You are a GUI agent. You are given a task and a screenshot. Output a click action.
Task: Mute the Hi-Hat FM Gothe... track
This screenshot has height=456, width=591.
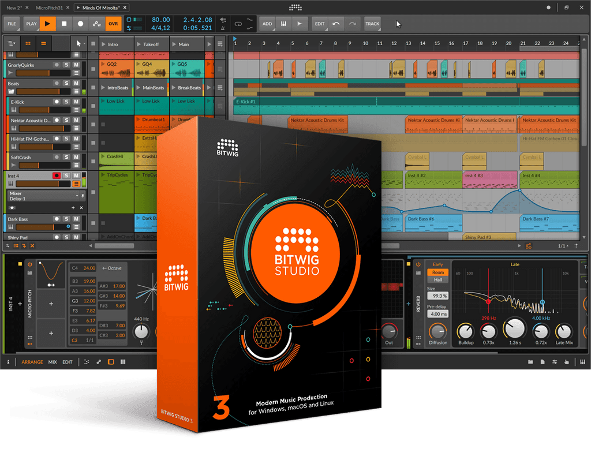click(x=77, y=139)
